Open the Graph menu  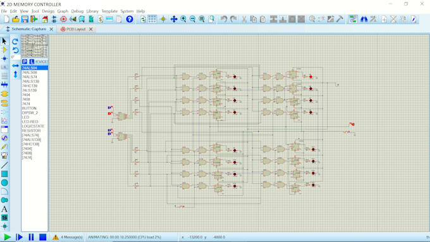tap(63, 11)
